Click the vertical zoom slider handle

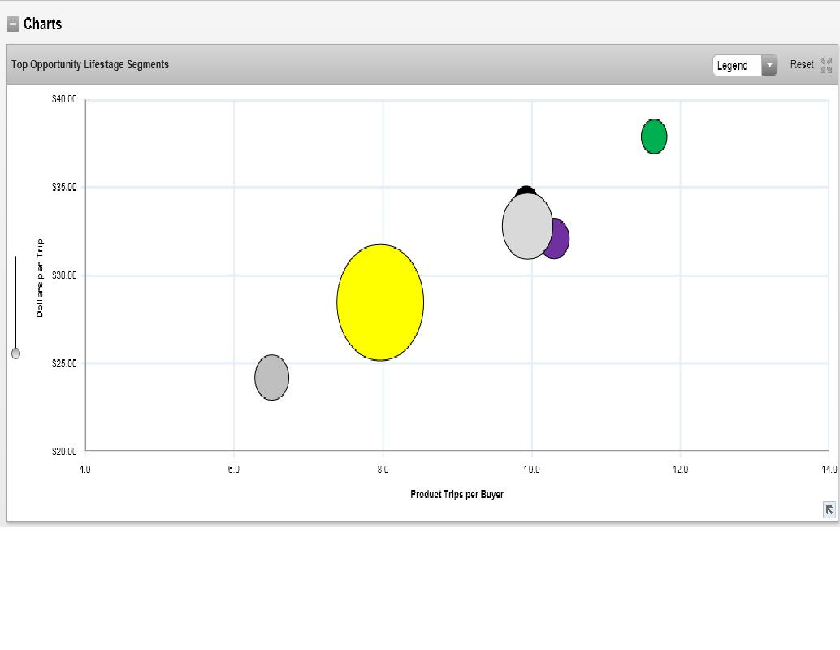click(15, 353)
